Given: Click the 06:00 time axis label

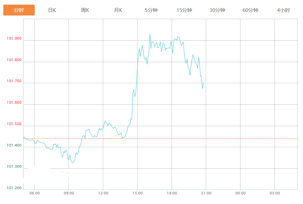Looking at the screenshot, I should click(x=34, y=193).
